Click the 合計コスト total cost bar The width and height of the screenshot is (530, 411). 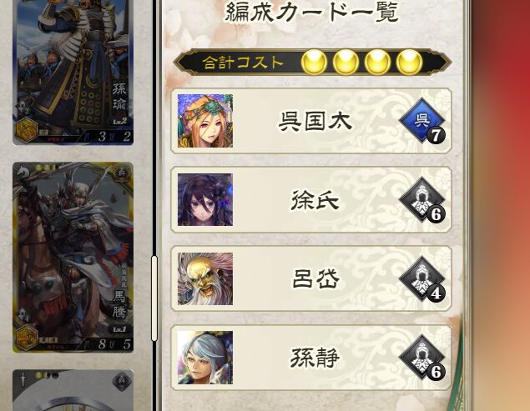pos(313,63)
